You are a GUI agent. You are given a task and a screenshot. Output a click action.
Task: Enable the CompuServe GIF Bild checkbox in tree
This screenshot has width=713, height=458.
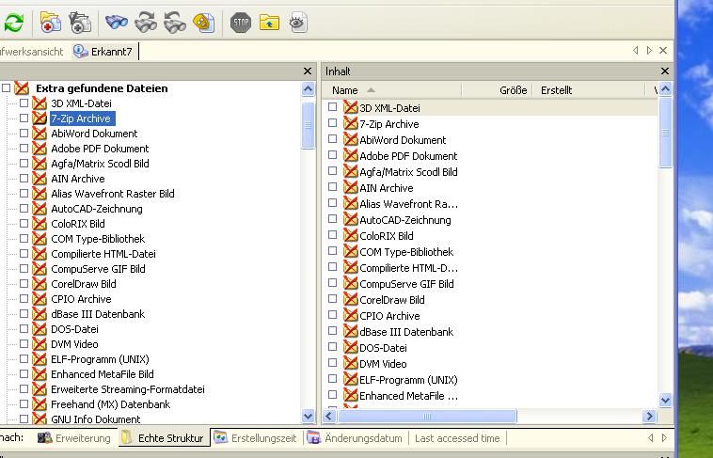click(x=24, y=268)
